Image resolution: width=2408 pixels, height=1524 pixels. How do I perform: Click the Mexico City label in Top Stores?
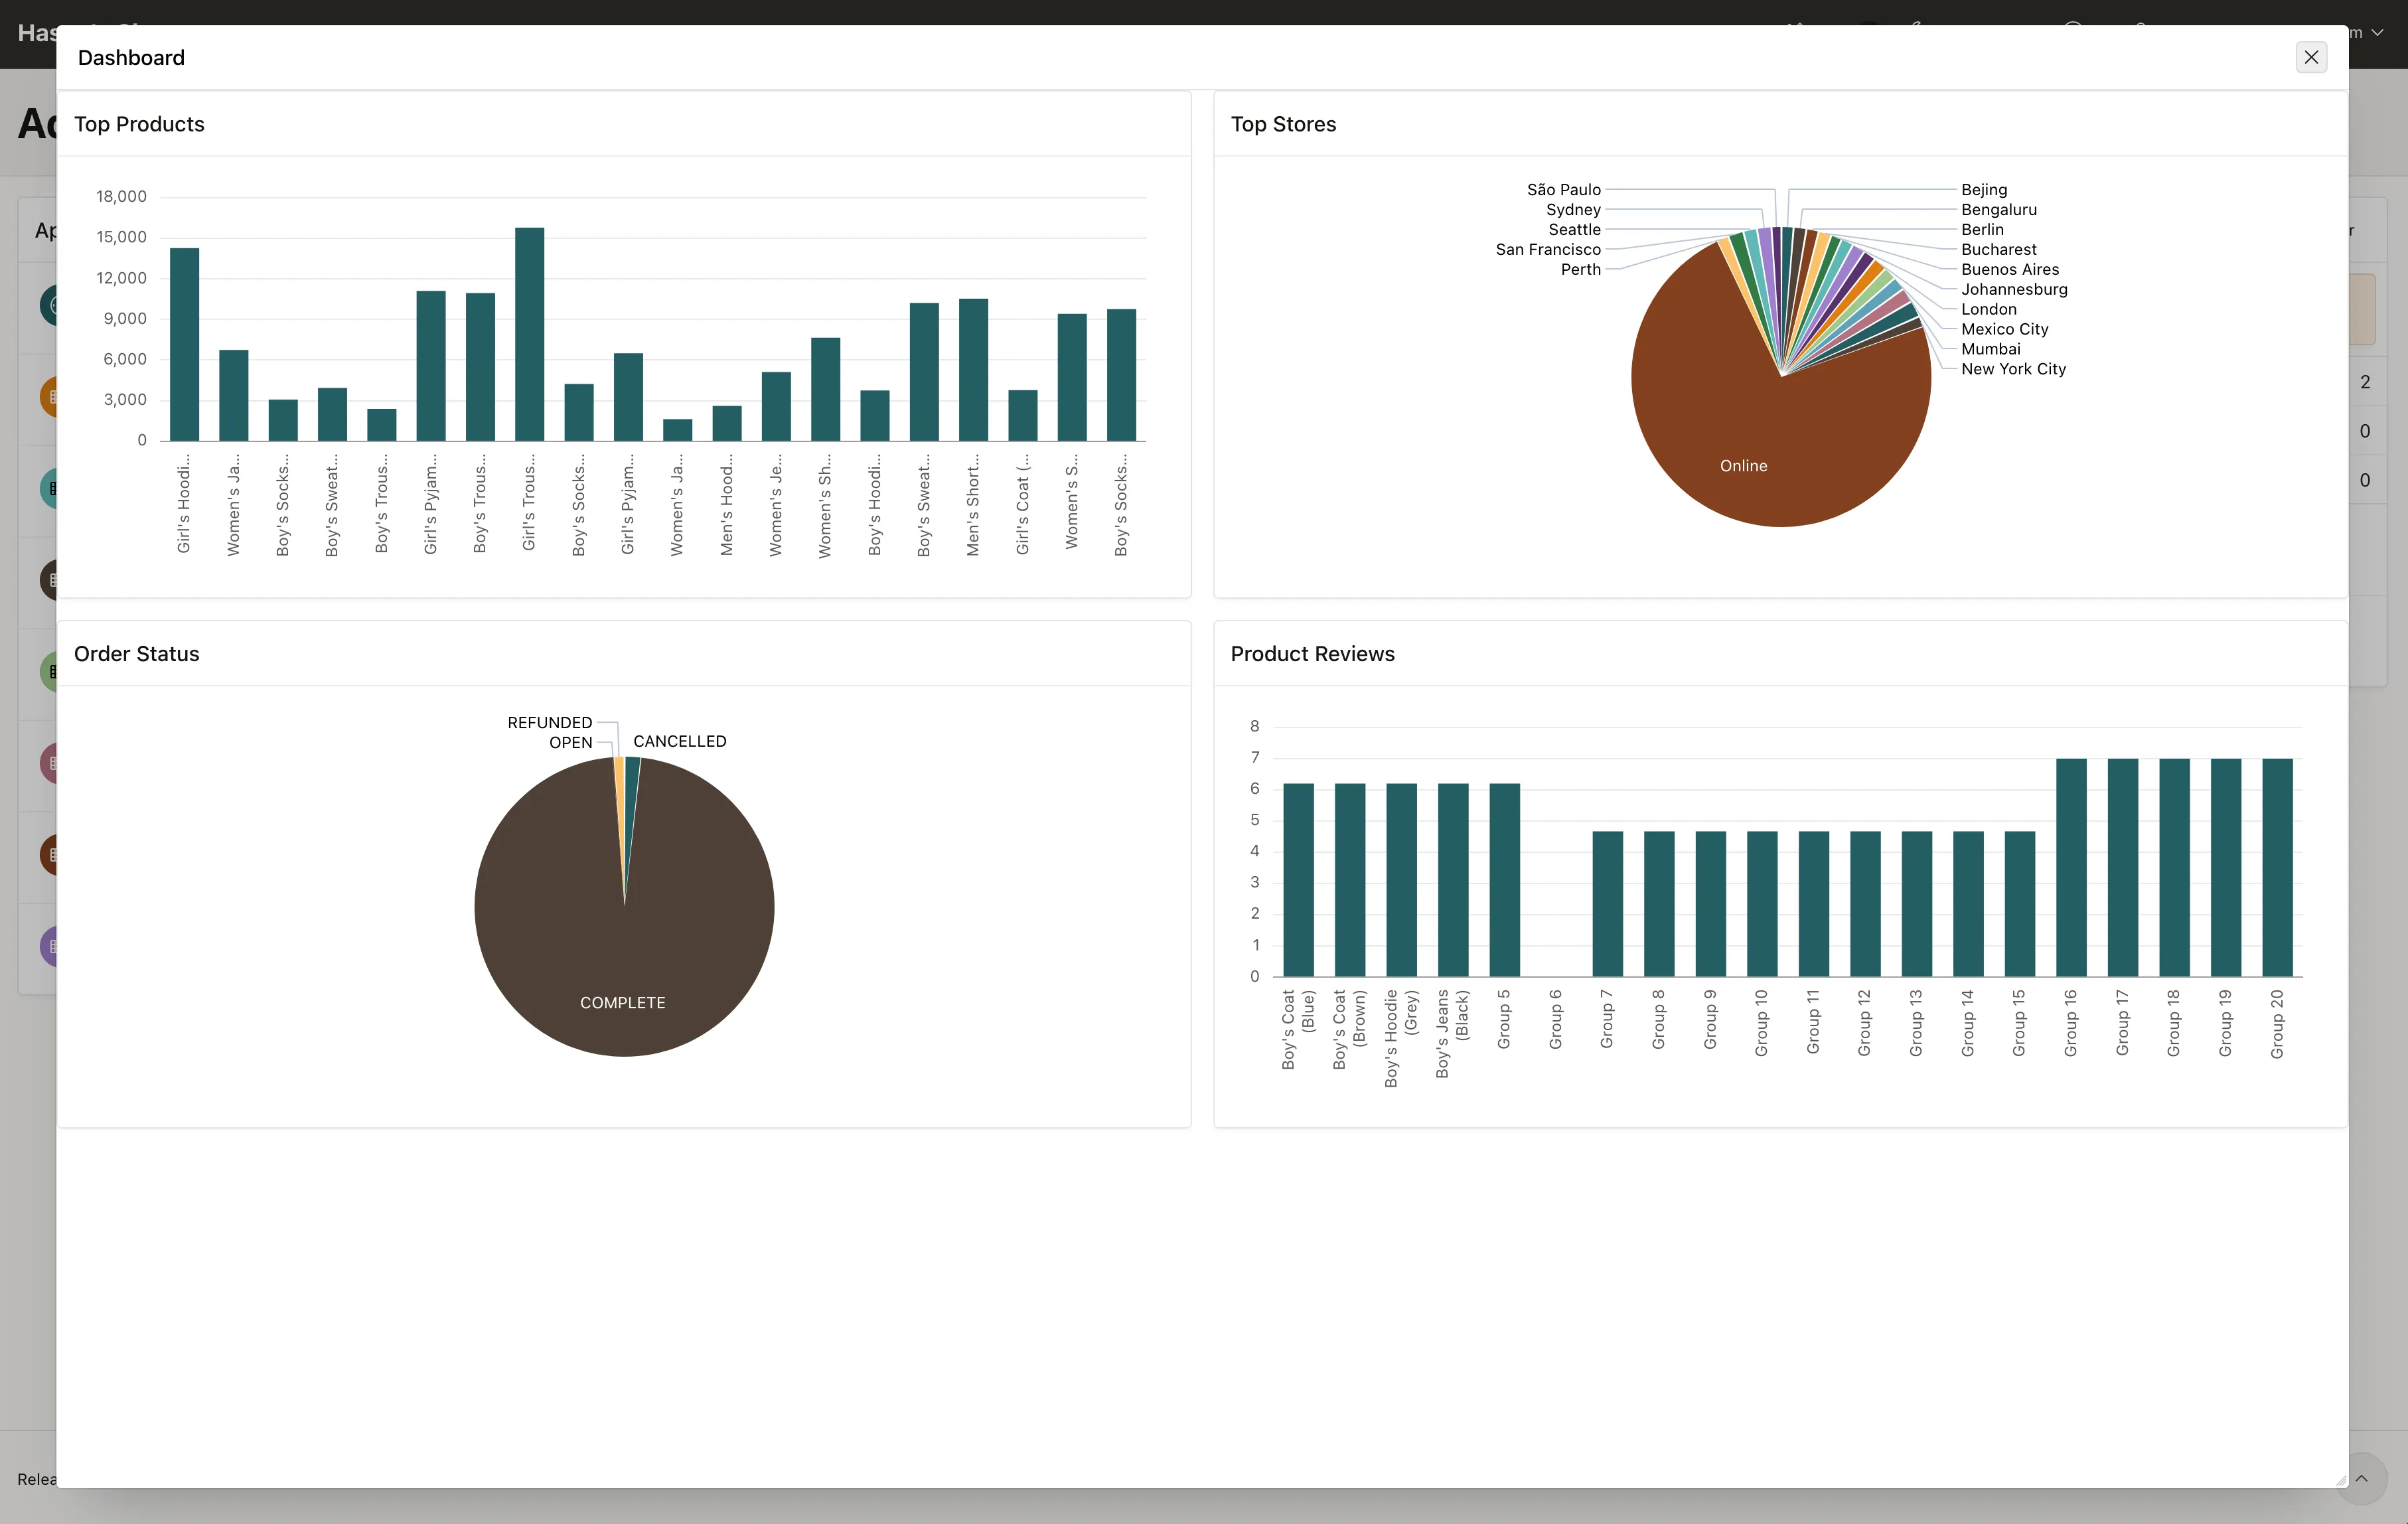click(2005, 329)
